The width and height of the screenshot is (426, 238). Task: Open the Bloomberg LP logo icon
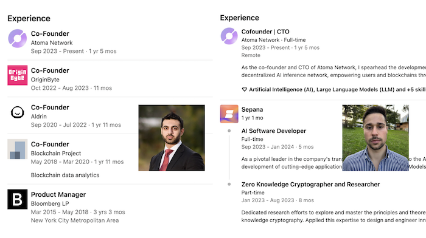click(18, 199)
